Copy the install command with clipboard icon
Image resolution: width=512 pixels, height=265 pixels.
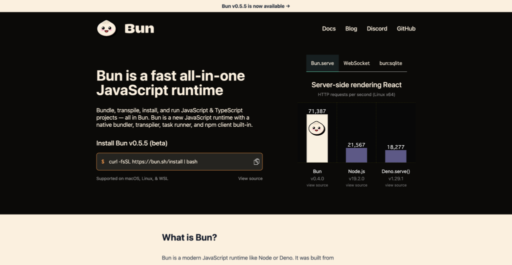coord(256,162)
